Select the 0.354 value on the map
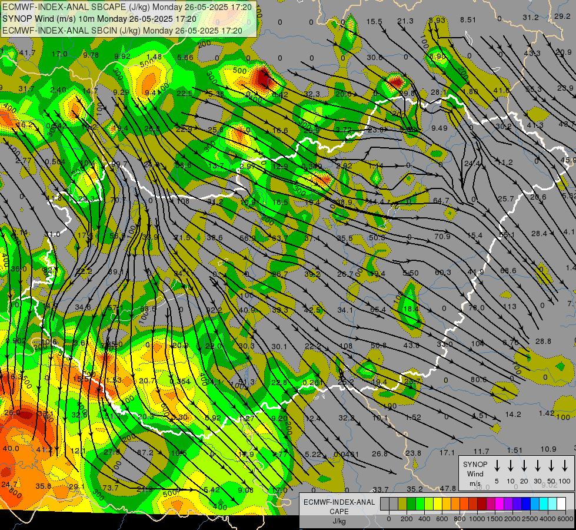576x530 pixels. (x=180, y=382)
